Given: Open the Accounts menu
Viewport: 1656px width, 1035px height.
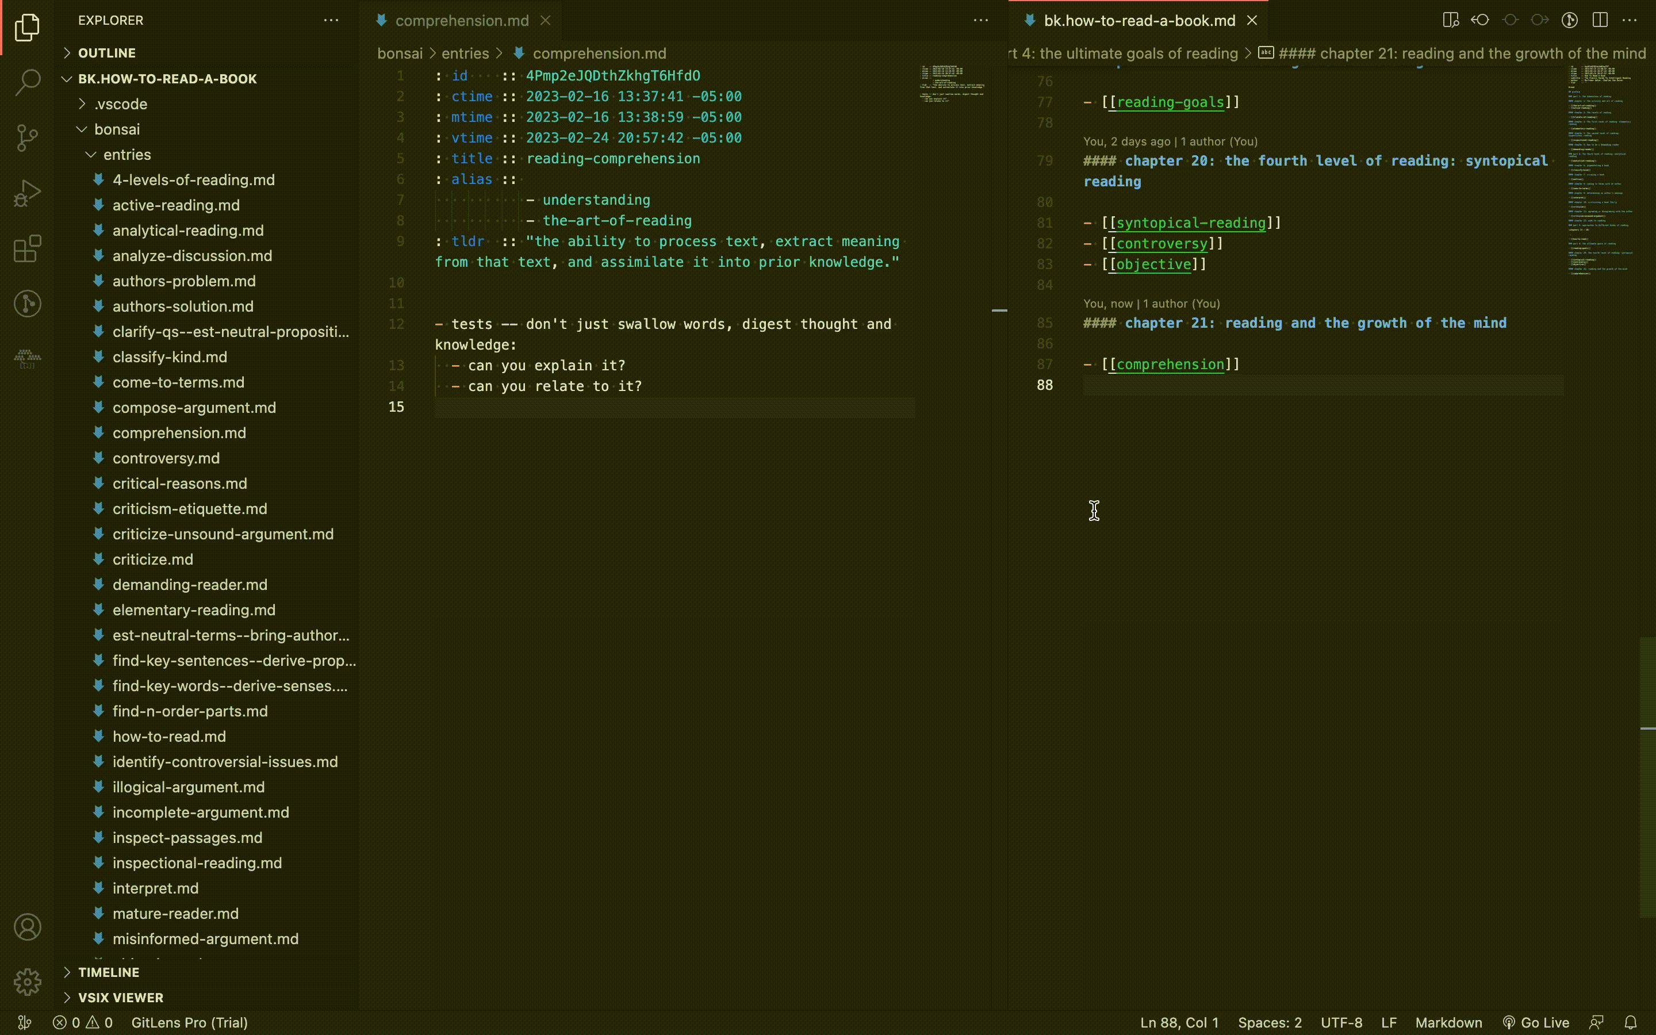Looking at the screenshot, I should (x=28, y=927).
